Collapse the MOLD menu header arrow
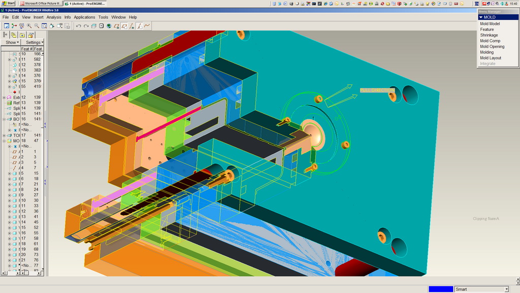 [481, 17]
